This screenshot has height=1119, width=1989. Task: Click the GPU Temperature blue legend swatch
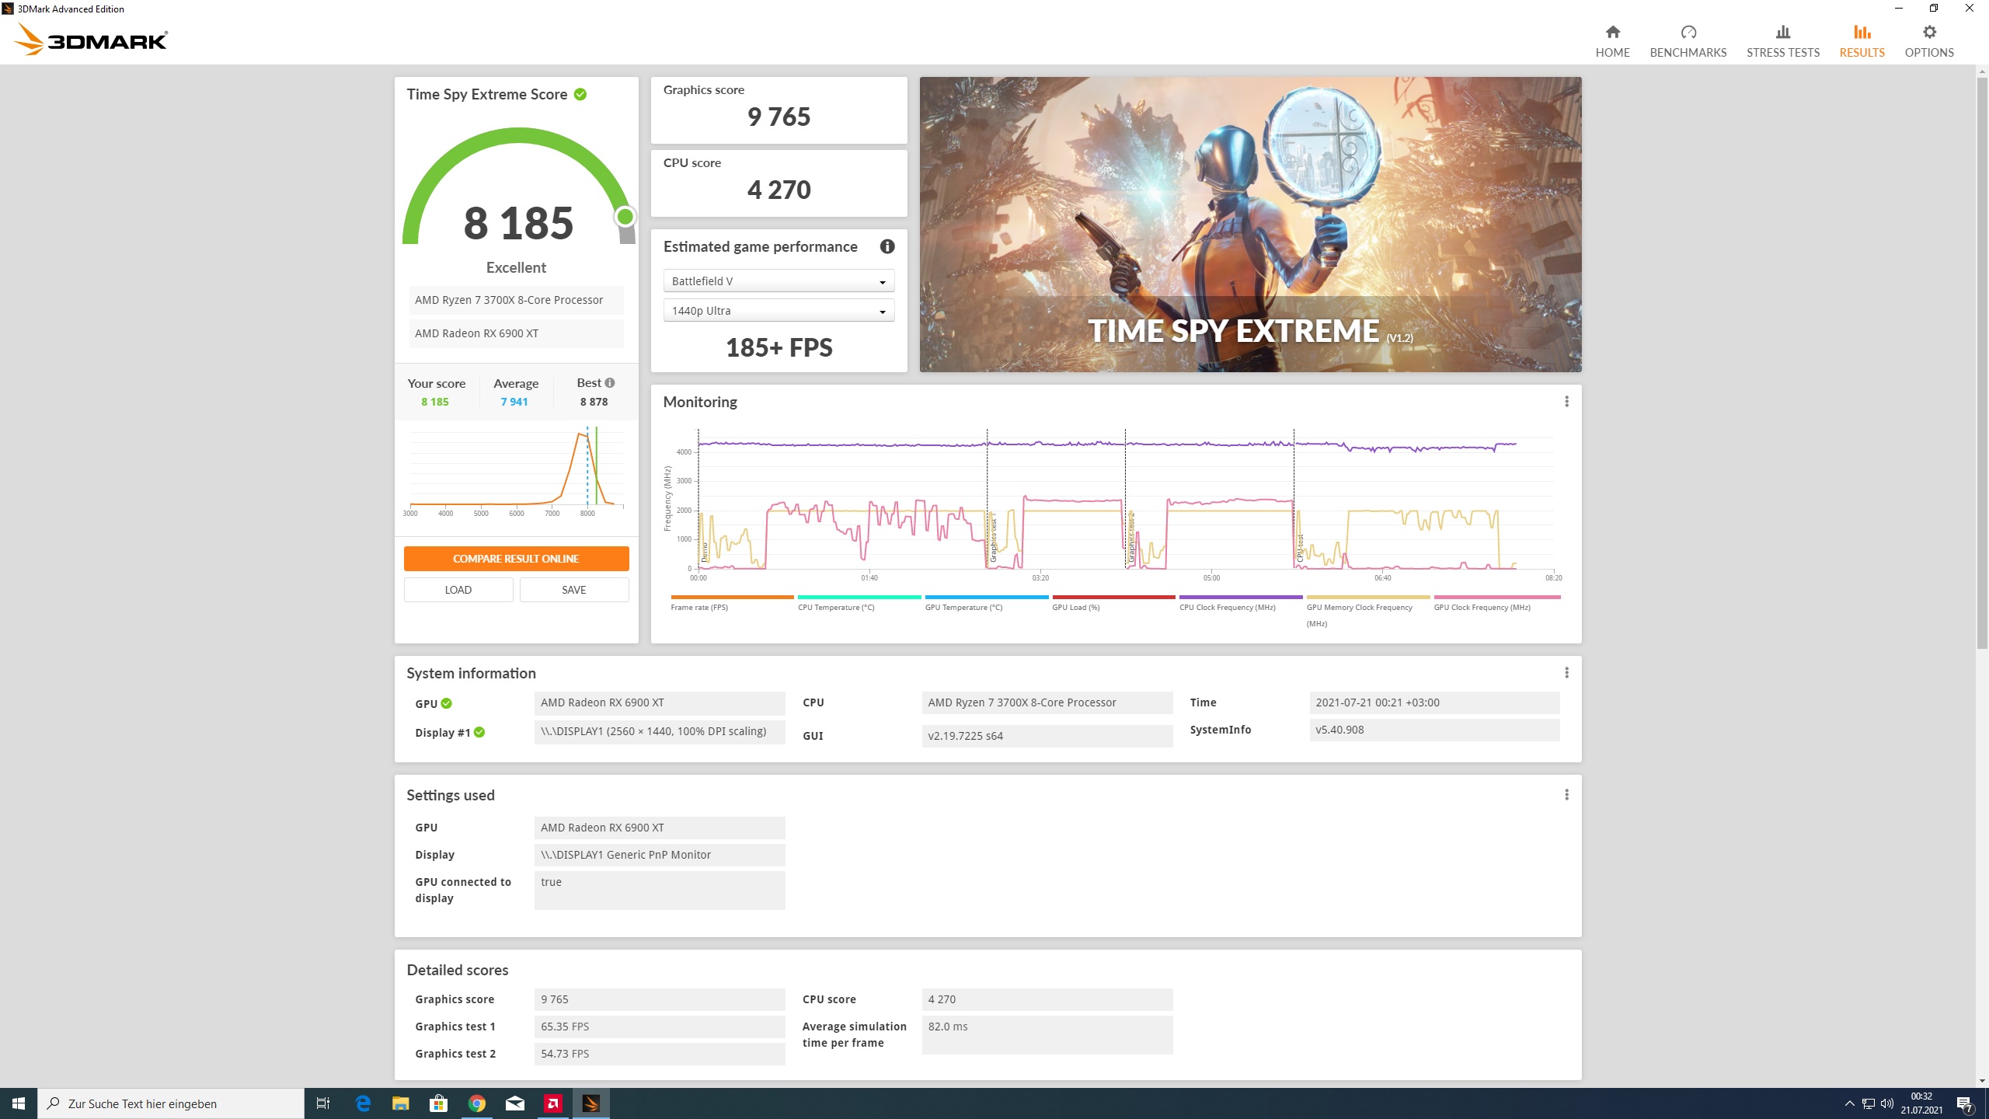pos(986,597)
